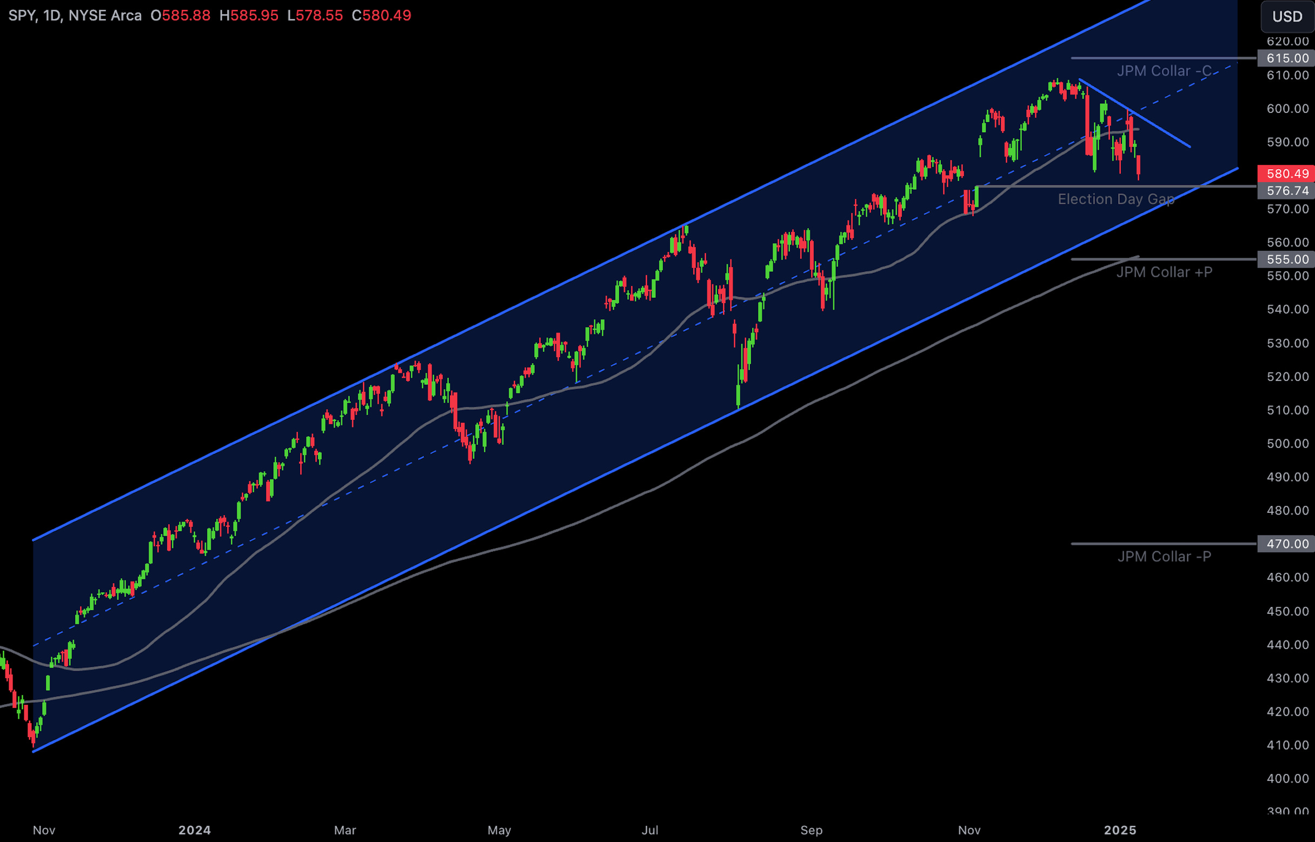Click the 2024 label on time axis

point(195,830)
